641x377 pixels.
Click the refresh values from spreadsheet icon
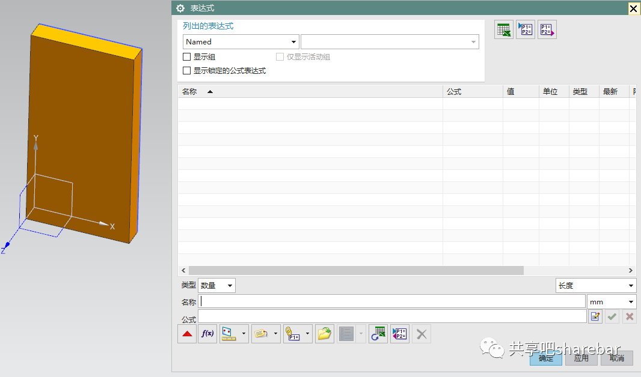(x=378, y=334)
